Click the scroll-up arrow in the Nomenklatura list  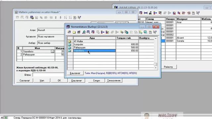pos(156,38)
